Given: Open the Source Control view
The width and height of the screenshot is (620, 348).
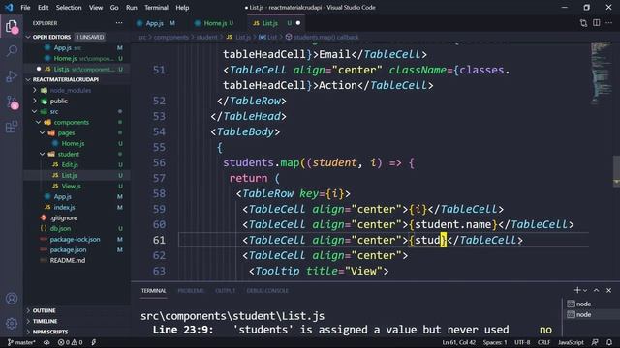Looking at the screenshot, I should [12, 102].
